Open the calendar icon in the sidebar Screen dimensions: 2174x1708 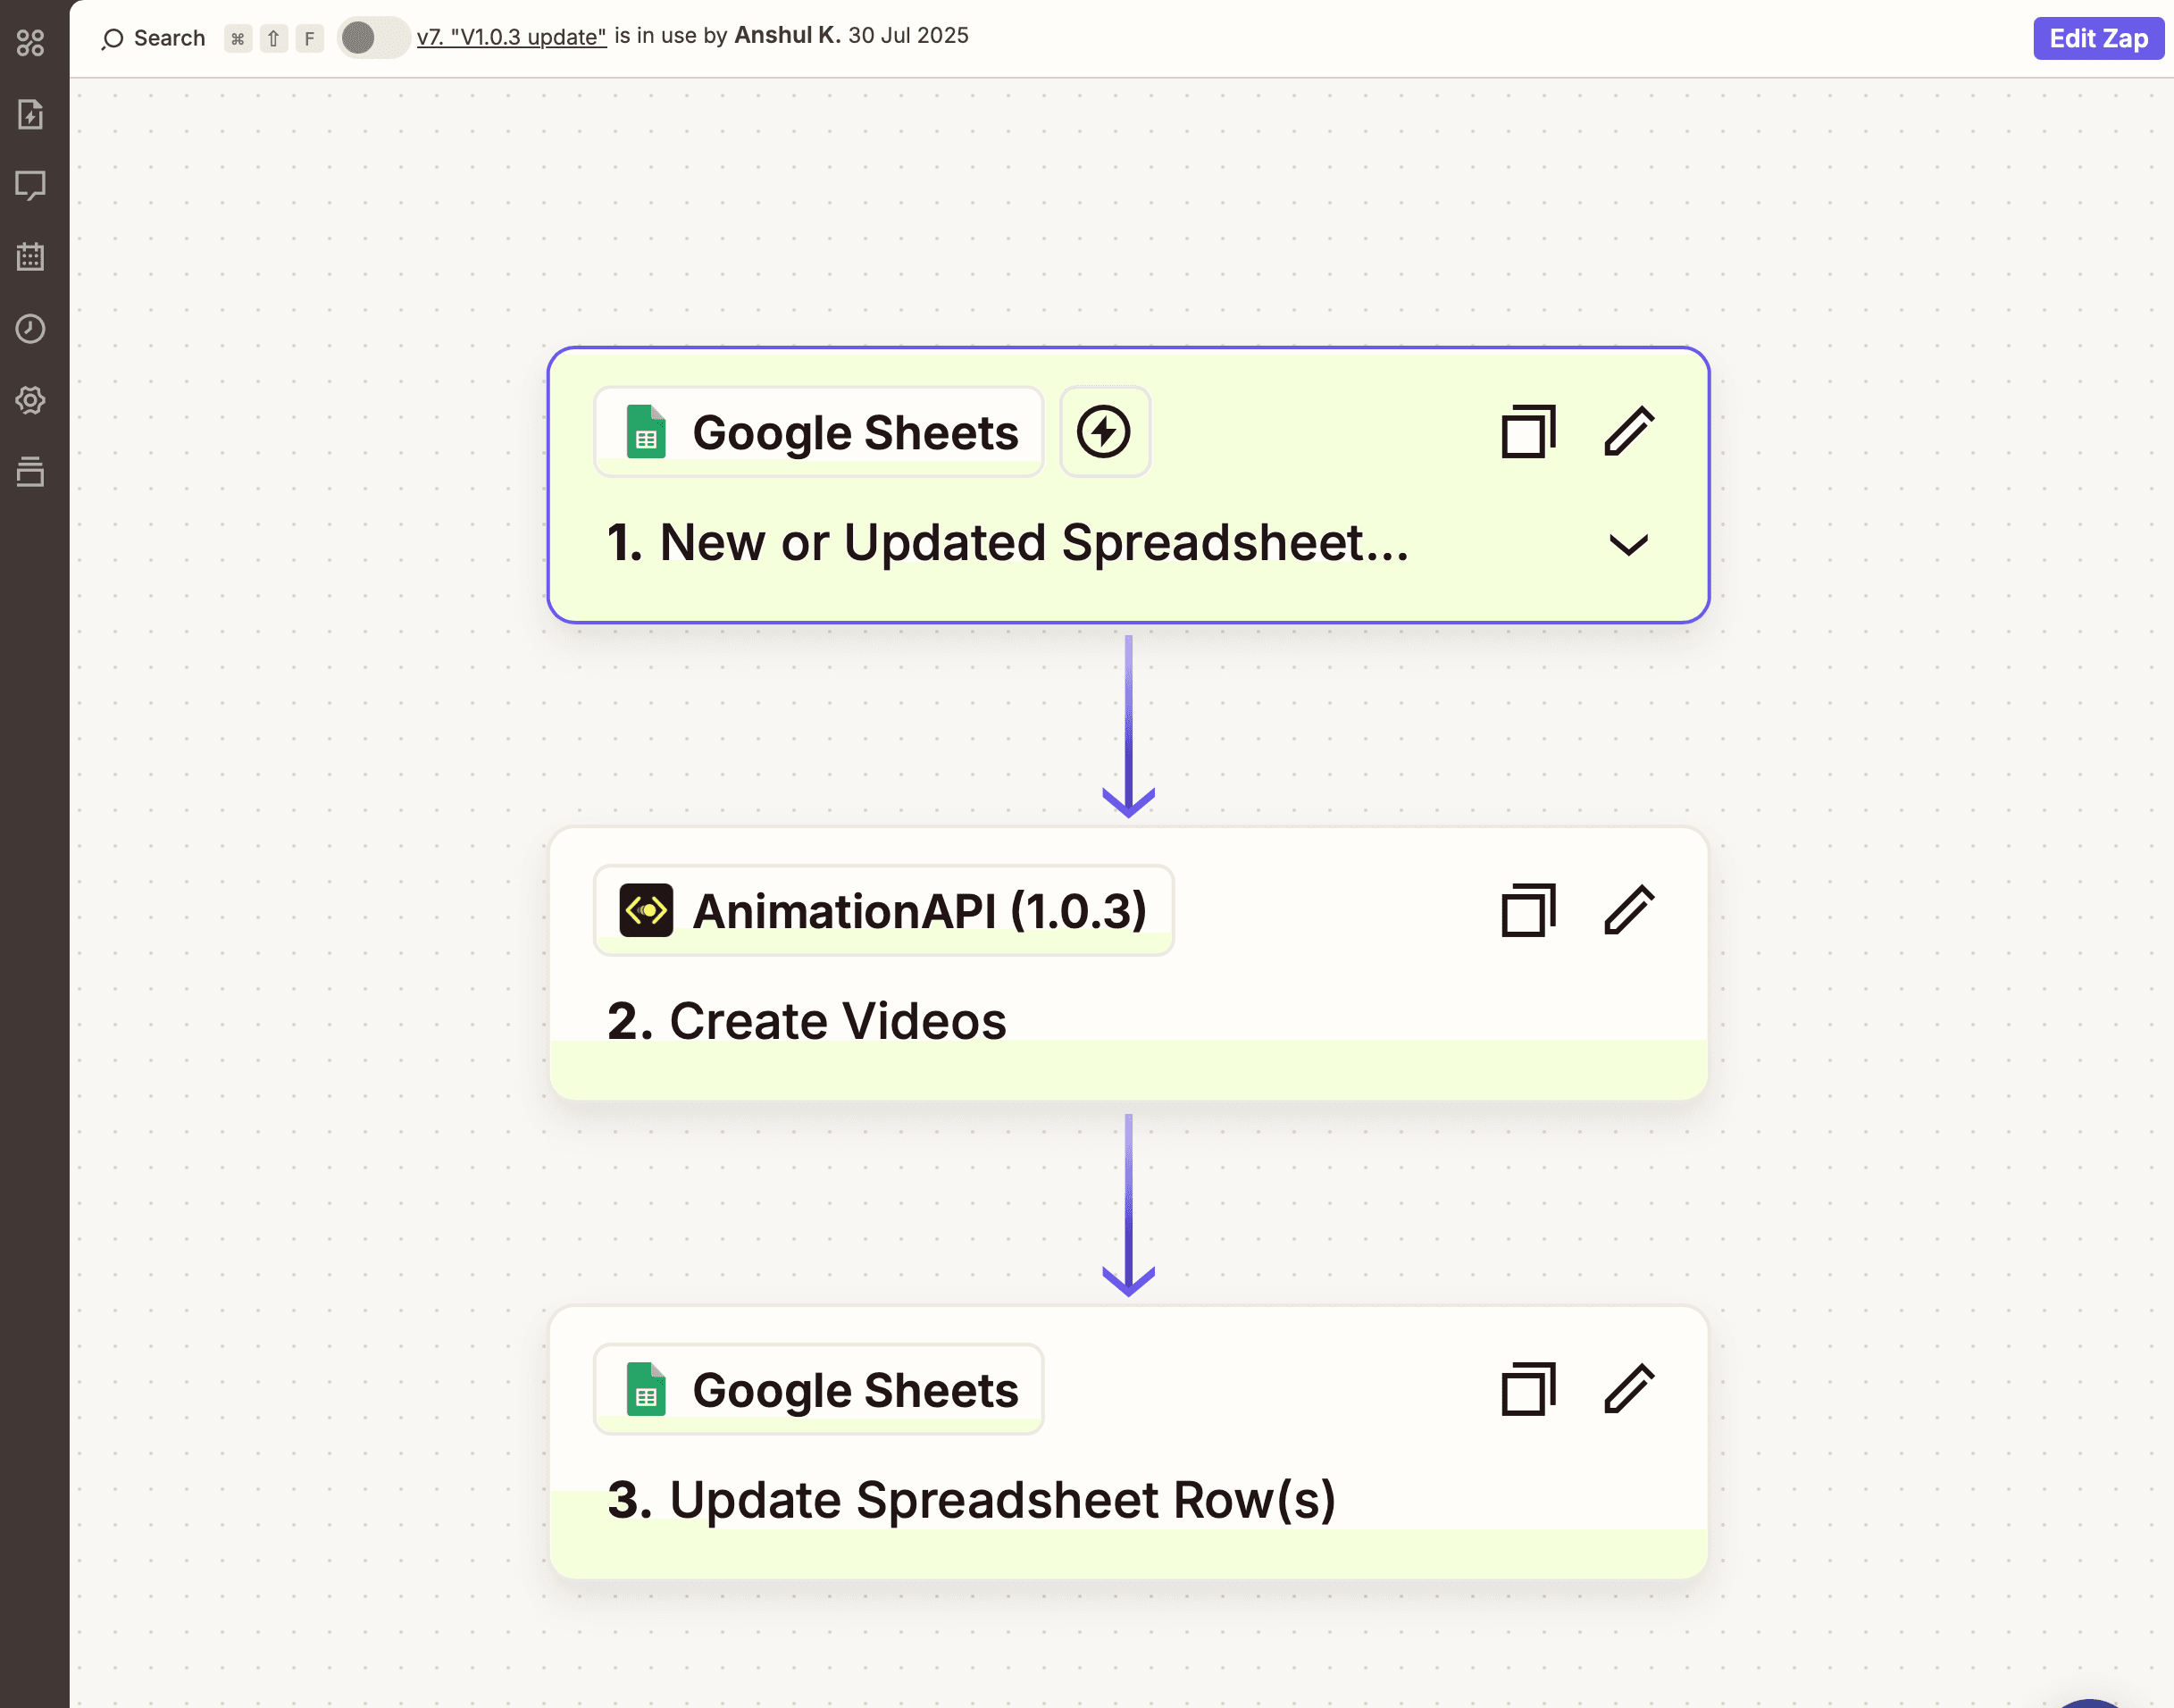pyautogui.click(x=31, y=257)
